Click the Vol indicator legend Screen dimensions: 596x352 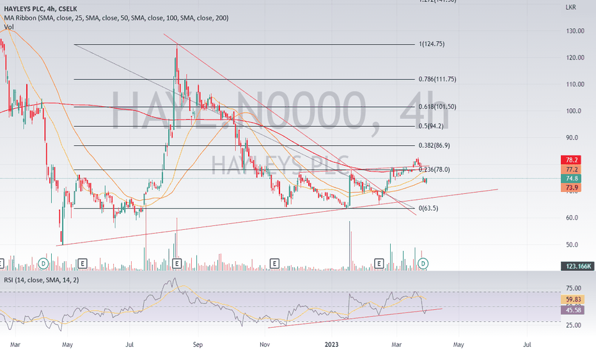9,27
